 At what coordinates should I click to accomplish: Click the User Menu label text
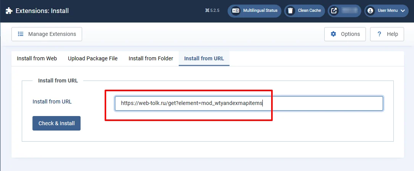coord(388,11)
